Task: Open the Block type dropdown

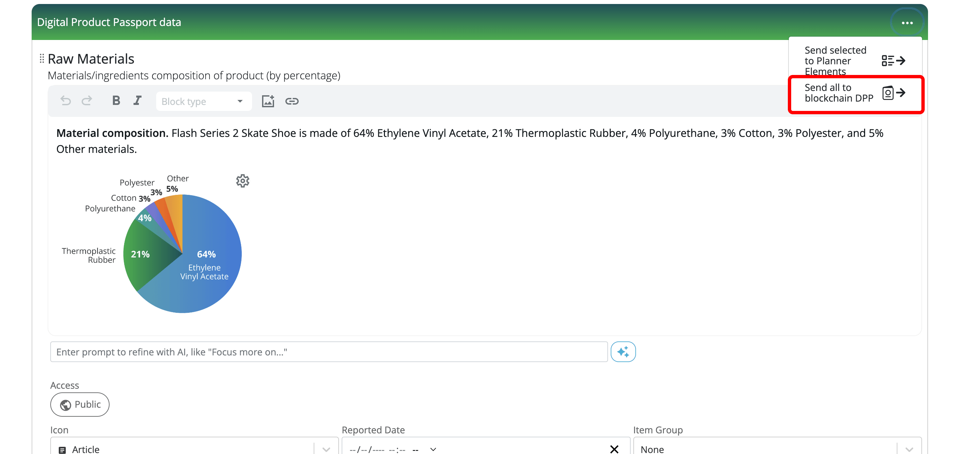Action: click(203, 101)
